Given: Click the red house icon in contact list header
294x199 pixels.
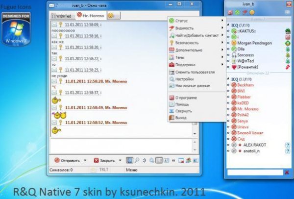Looking at the screenshot, I should 230,12.
